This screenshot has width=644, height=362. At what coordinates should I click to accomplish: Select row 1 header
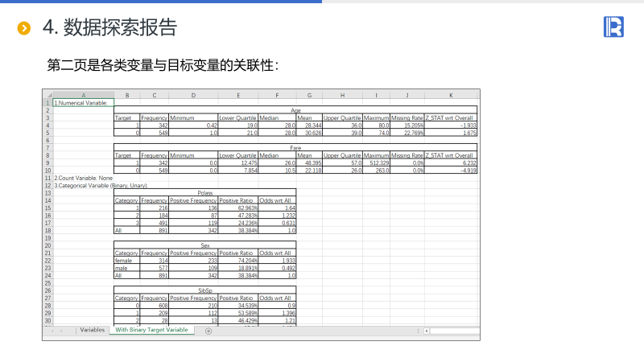(47, 103)
